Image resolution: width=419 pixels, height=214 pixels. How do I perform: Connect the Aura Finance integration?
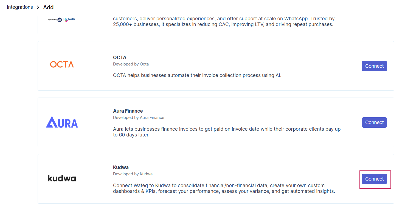(374, 122)
